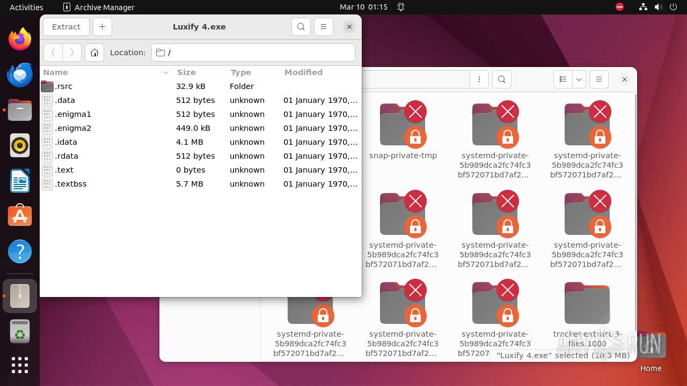Screen dimensions: 687x386
Task: Open the search icon in Archive Manager
Action: 301,27
